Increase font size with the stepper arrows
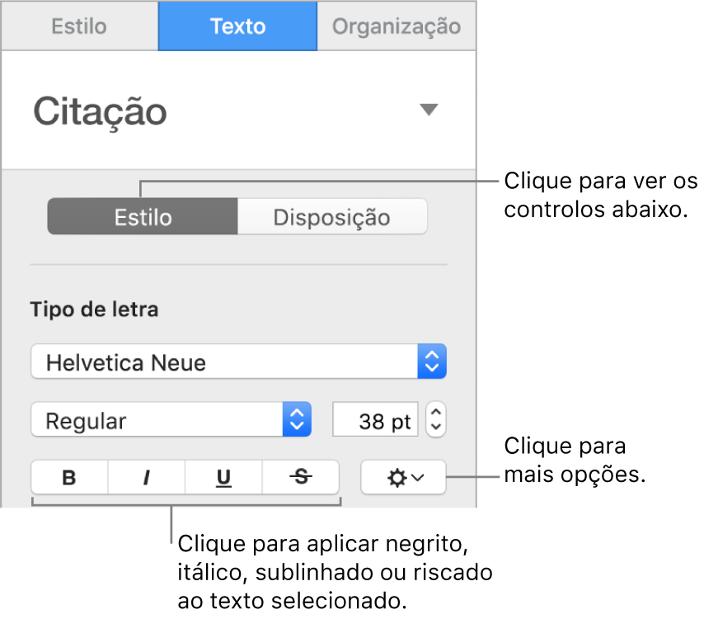Viewport: 704px width, 619px height. [435, 419]
